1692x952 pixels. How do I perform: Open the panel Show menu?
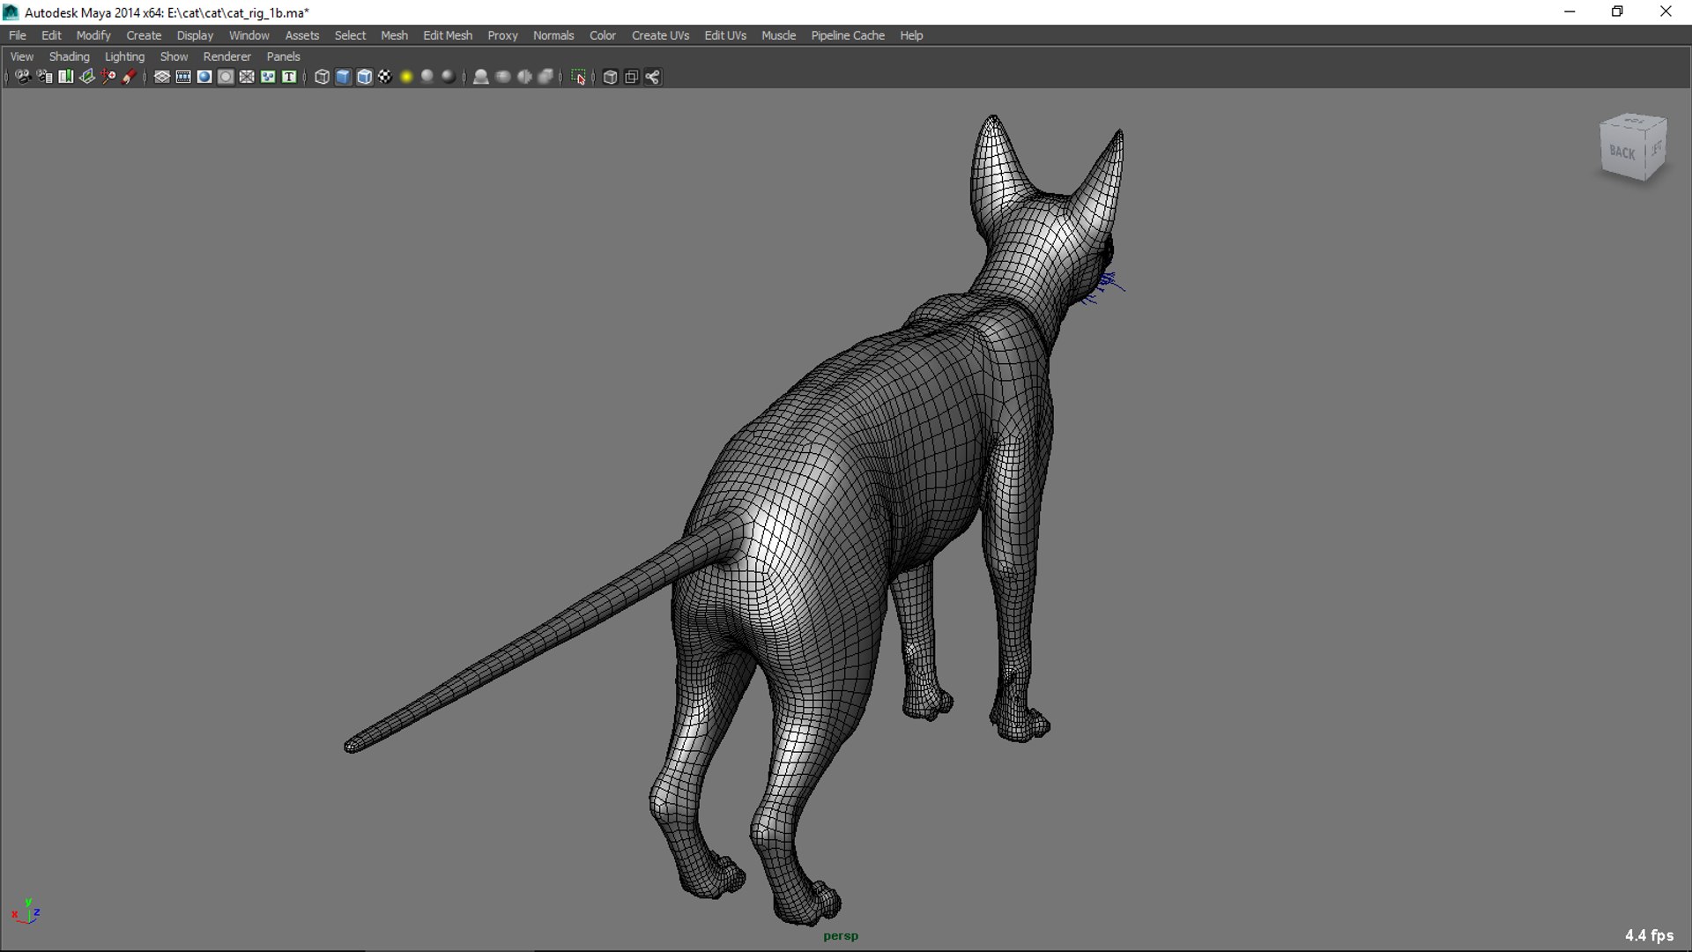pos(174,56)
